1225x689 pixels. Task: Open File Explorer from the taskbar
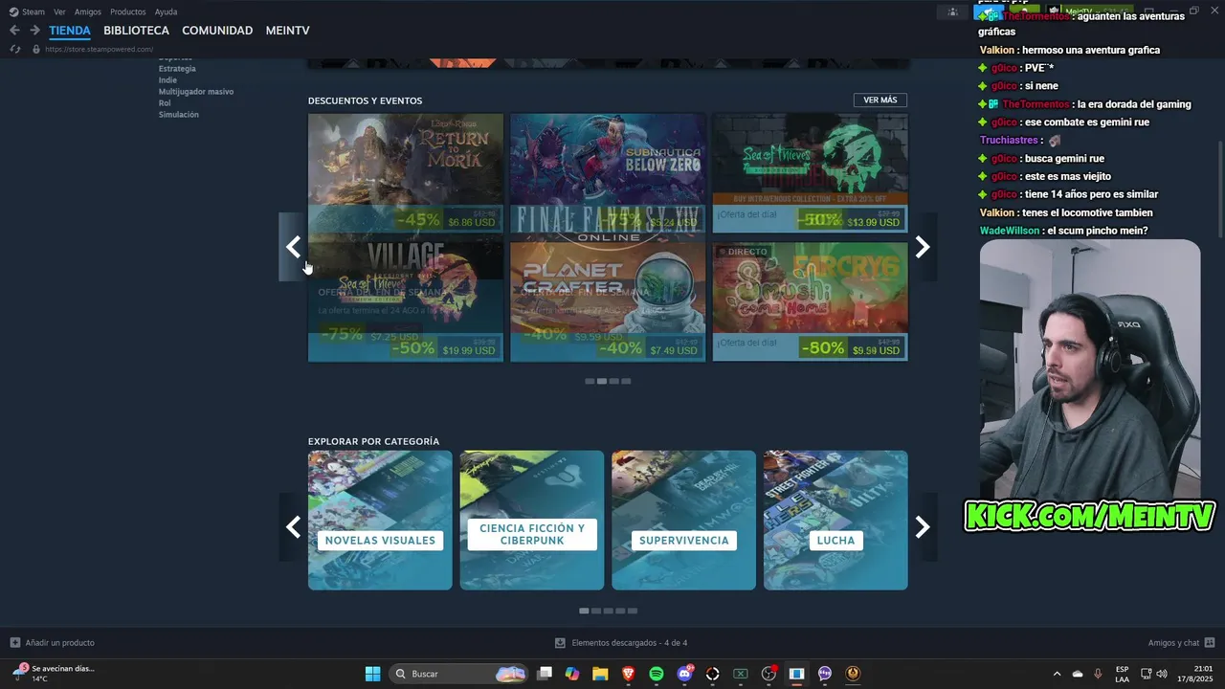(600, 674)
